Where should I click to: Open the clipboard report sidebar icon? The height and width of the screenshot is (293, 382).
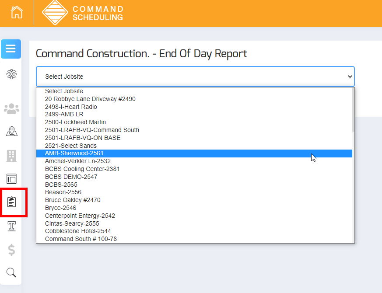[x=12, y=202]
